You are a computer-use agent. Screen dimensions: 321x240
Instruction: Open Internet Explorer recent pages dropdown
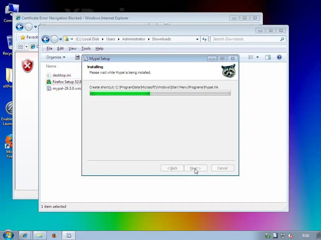(x=35, y=27)
